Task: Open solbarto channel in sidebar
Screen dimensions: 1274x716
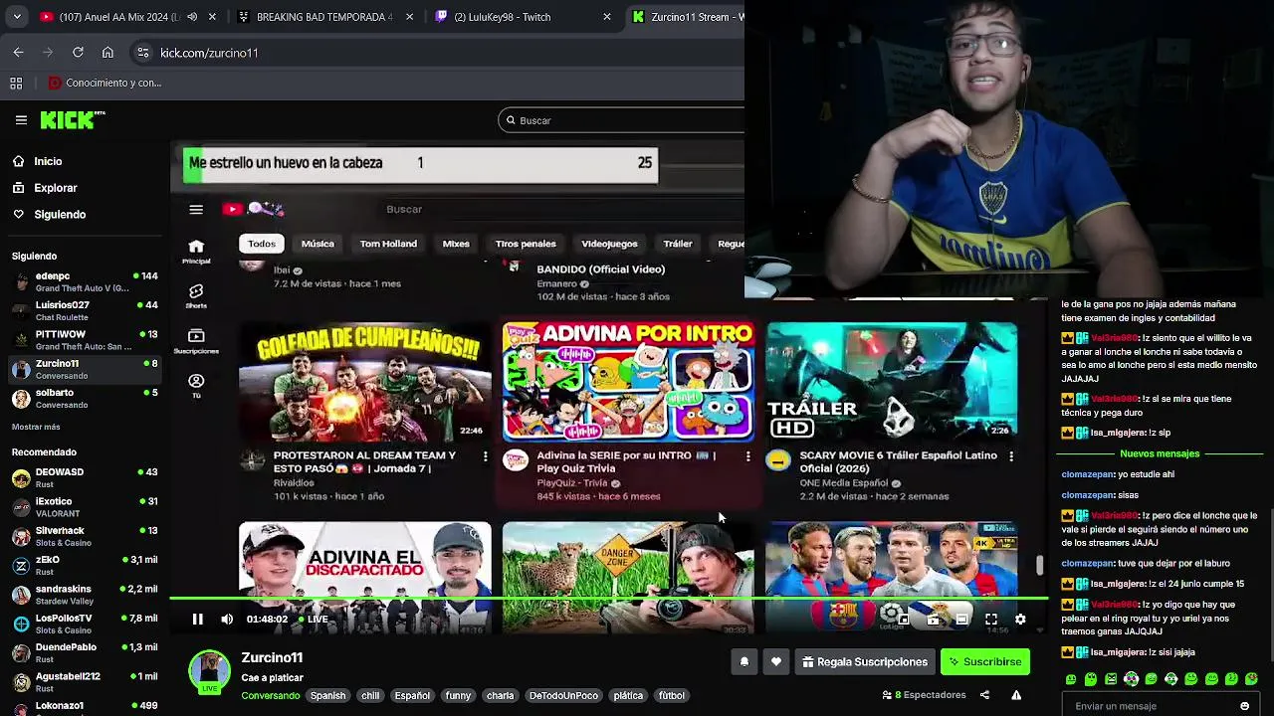Action: [85, 398]
